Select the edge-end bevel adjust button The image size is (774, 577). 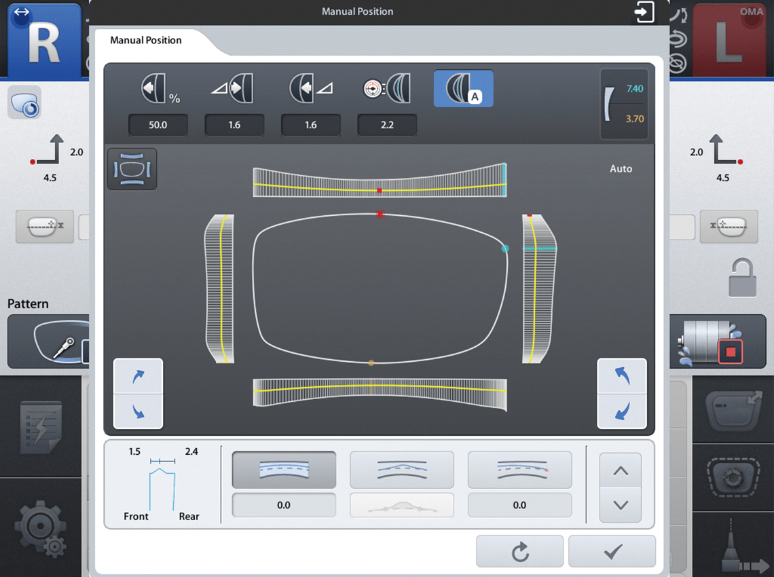520,470
